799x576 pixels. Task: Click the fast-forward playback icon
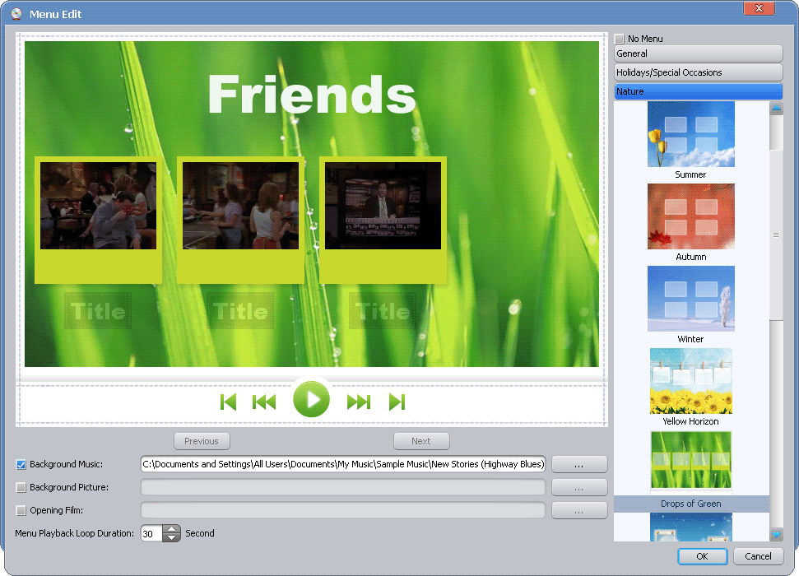click(x=359, y=402)
